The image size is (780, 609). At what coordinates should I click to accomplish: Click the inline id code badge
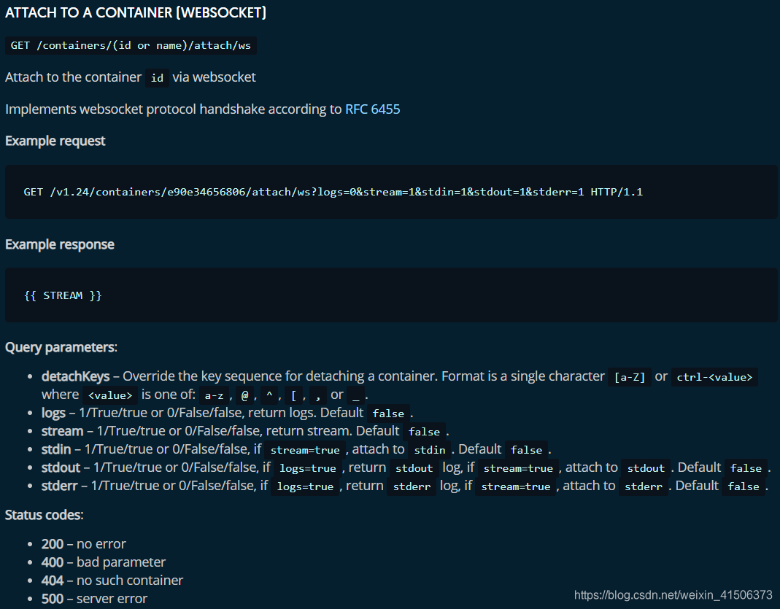point(156,77)
